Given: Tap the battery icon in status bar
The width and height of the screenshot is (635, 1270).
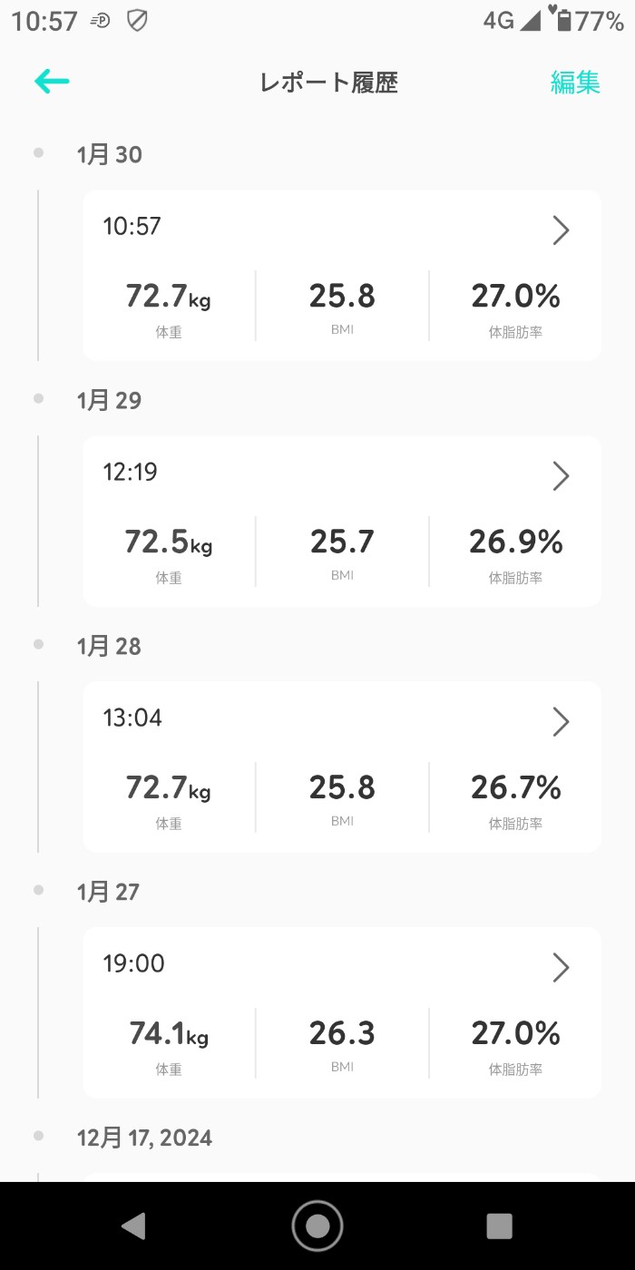Looking at the screenshot, I should 563,20.
